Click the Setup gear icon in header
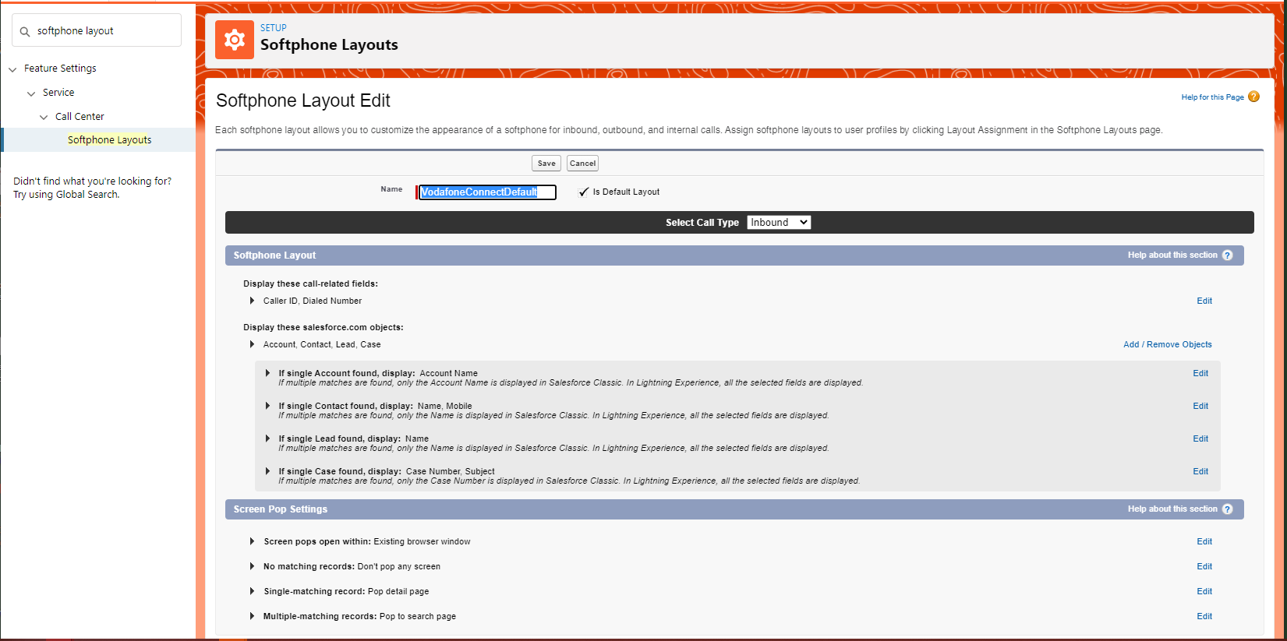Viewport: 1287px width, 641px height. tap(235, 40)
